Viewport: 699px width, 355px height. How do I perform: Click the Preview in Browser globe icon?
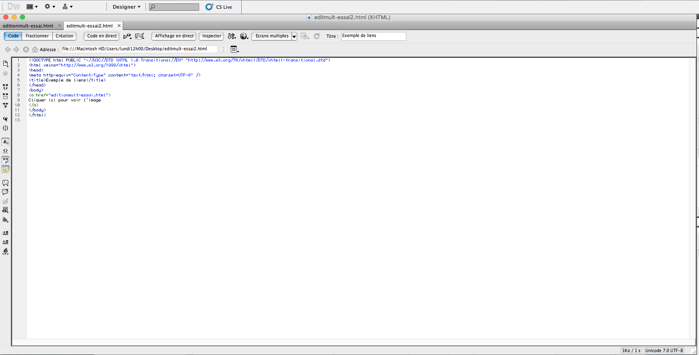(x=244, y=36)
